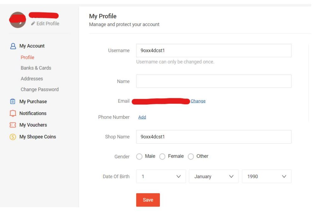Go to Banks & Cards
Viewport: 323px width, 215px height.
(36, 68)
